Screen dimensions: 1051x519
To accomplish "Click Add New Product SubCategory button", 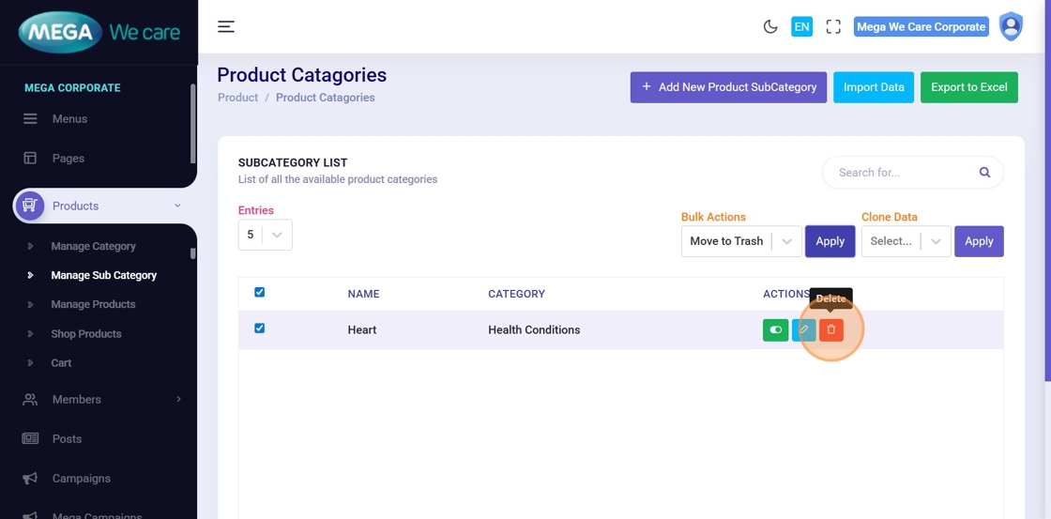I will tap(728, 87).
